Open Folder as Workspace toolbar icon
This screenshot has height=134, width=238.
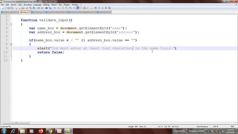coord(91,8)
